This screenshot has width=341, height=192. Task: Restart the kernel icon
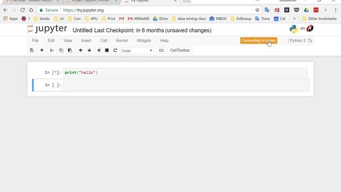[115, 50]
